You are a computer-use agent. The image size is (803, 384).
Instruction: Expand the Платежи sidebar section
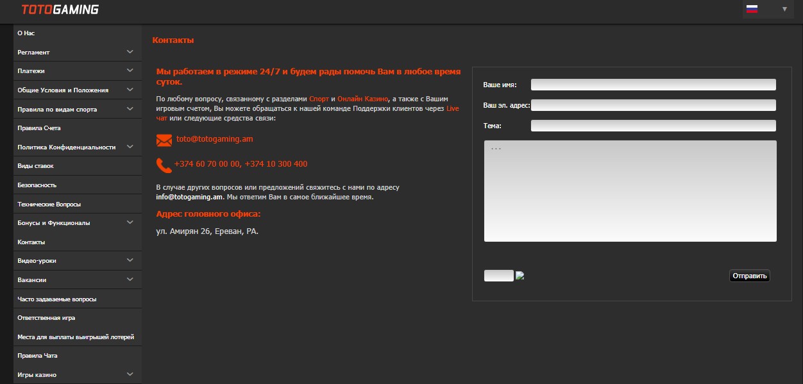[78, 71]
